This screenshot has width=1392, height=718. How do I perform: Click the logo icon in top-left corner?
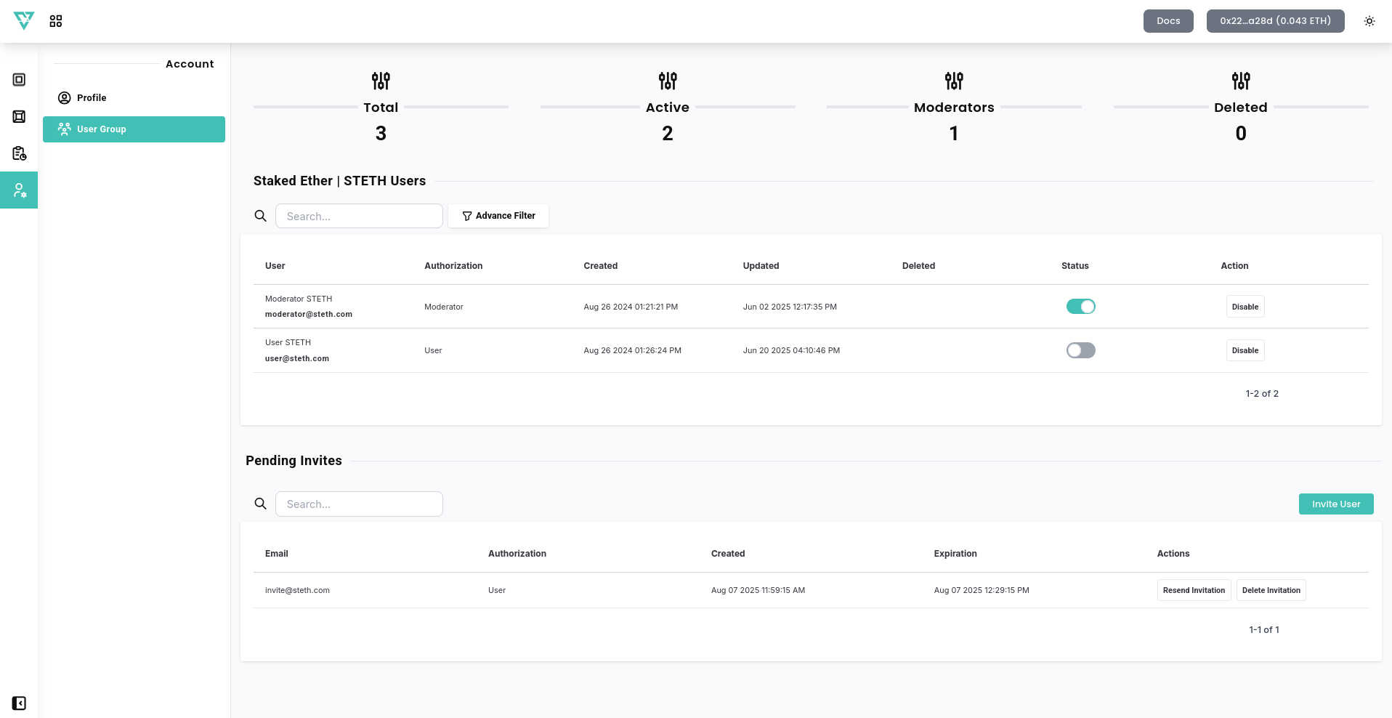[x=24, y=21]
